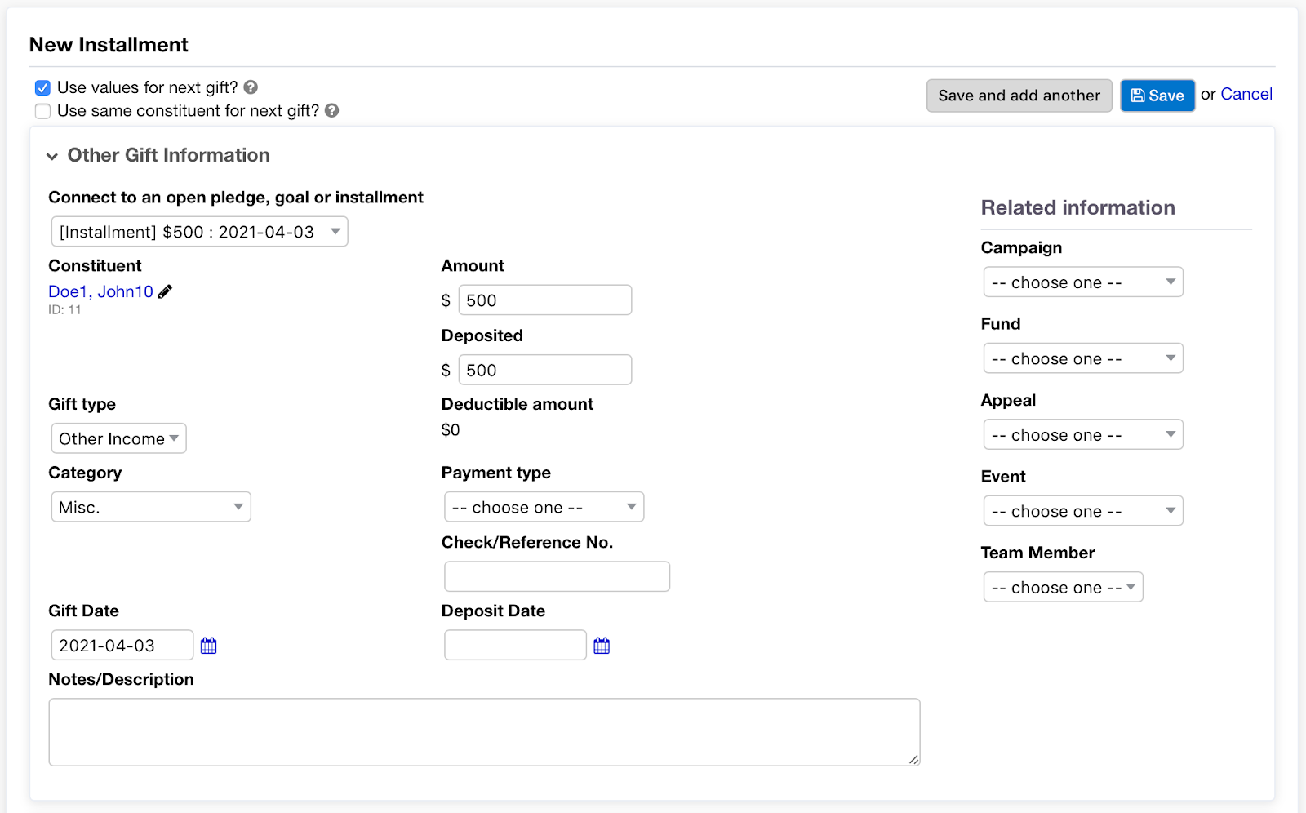Image resolution: width=1306 pixels, height=813 pixels.
Task: Click help icon beside 'Use same constituent for next gift?'
Action: [x=332, y=111]
